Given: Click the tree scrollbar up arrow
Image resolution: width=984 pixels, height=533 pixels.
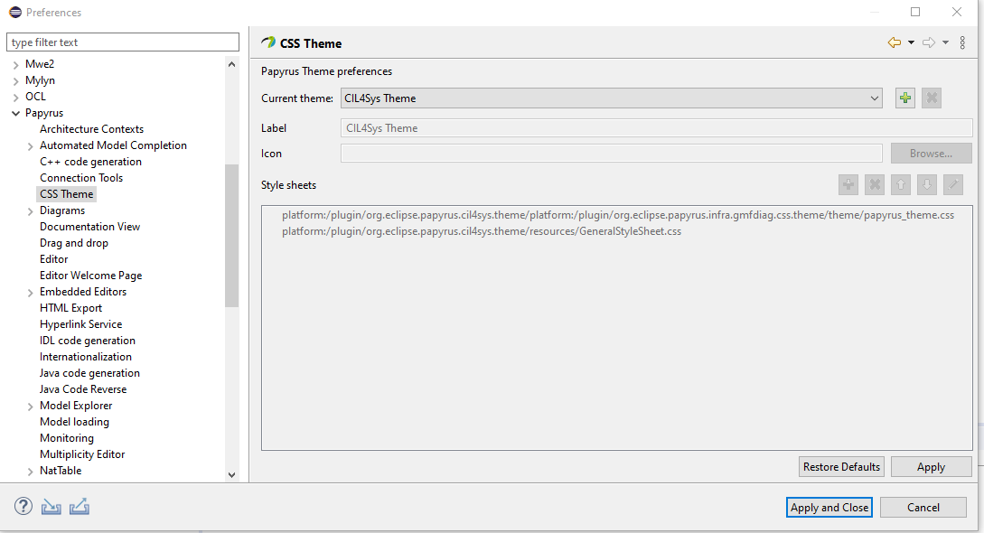Looking at the screenshot, I should (231, 64).
